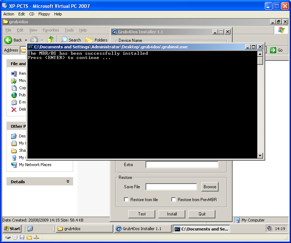The width and height of the screenshot is (291, 243).
Task: Click the Virtual PC shared folder status icon
Action: click(29, 237)
